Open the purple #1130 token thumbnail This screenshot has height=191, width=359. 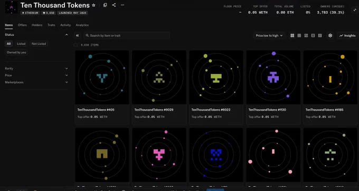(273, 77)
